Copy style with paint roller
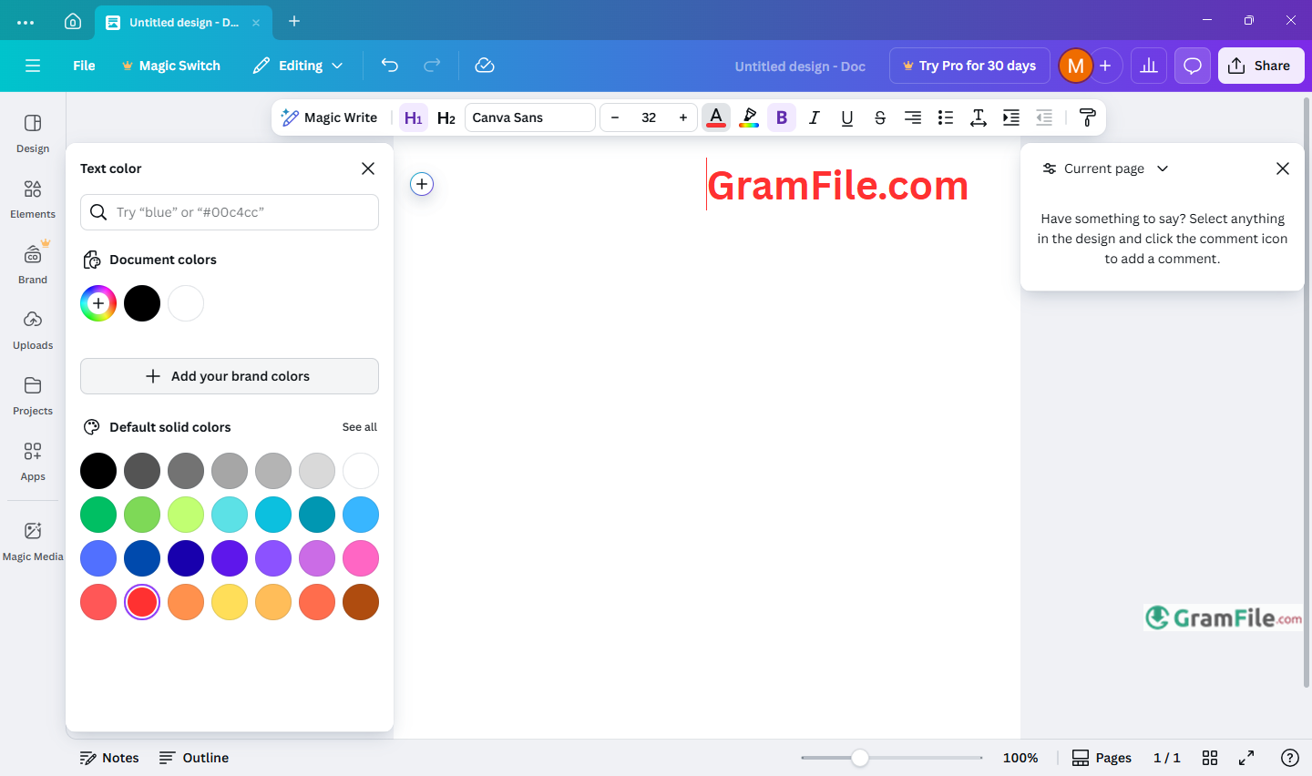This screenshot has width=1312, height=776. (x=1087, y=117)
